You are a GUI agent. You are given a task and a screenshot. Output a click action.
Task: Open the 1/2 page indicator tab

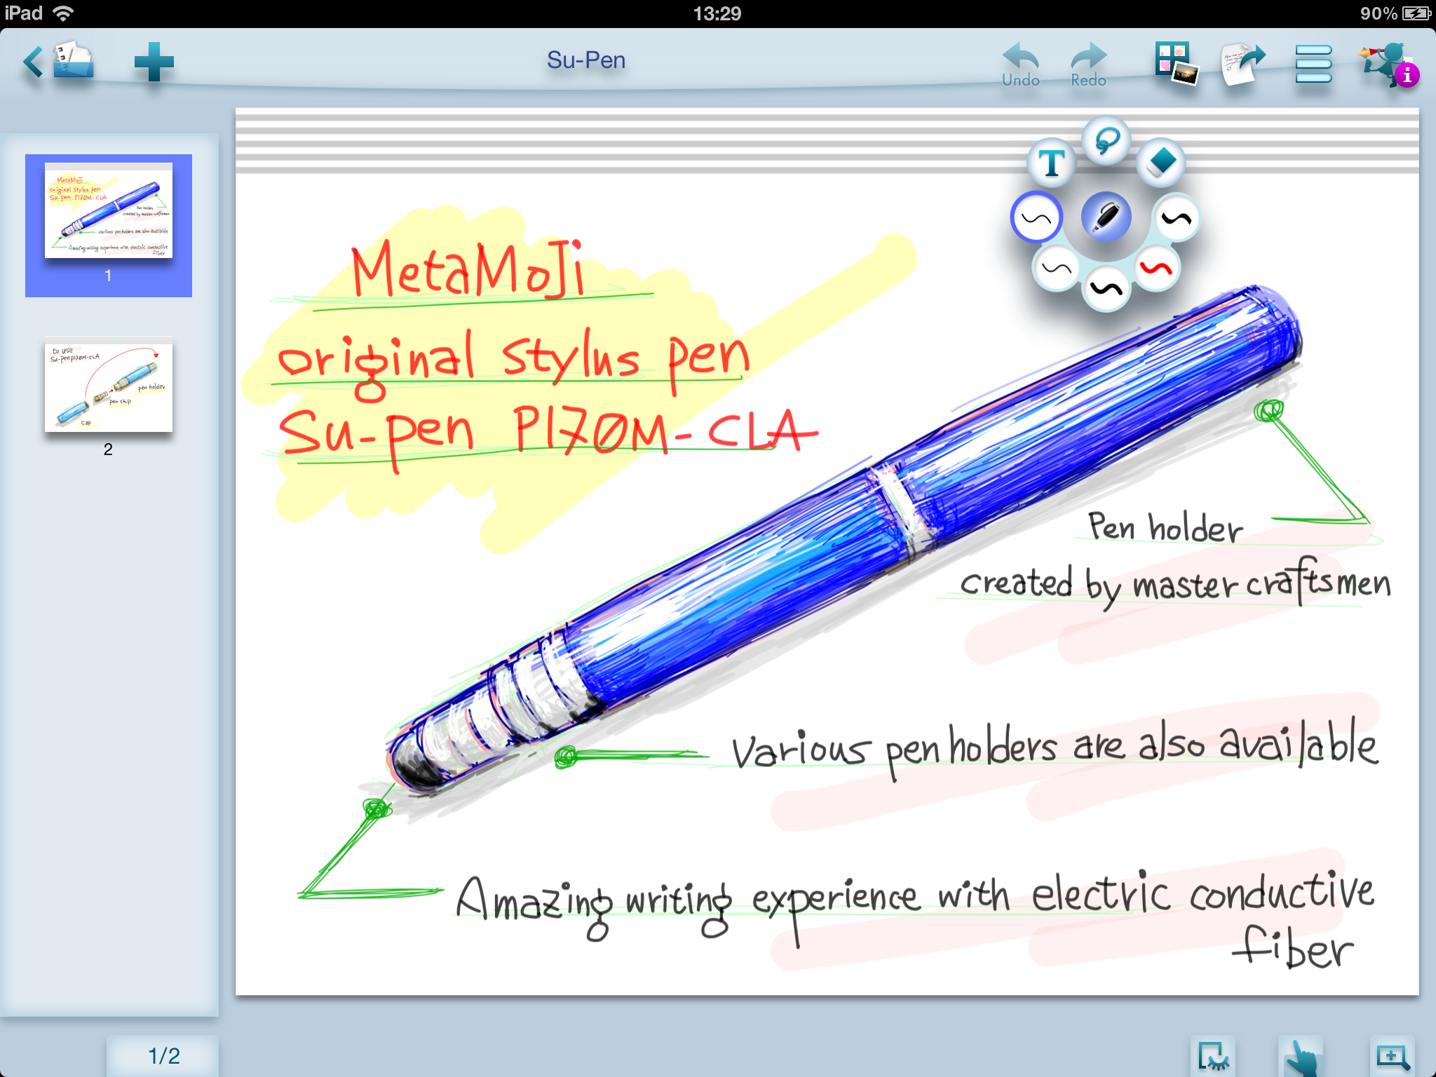(x=163, y=1055)
